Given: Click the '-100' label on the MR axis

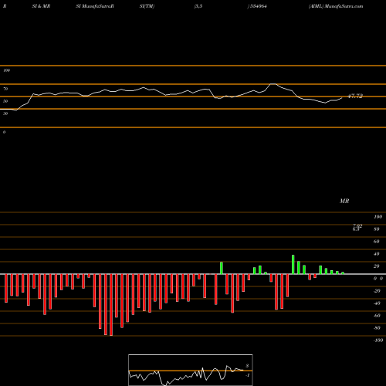Looking at the screenshot, I should tap(378, 340).
